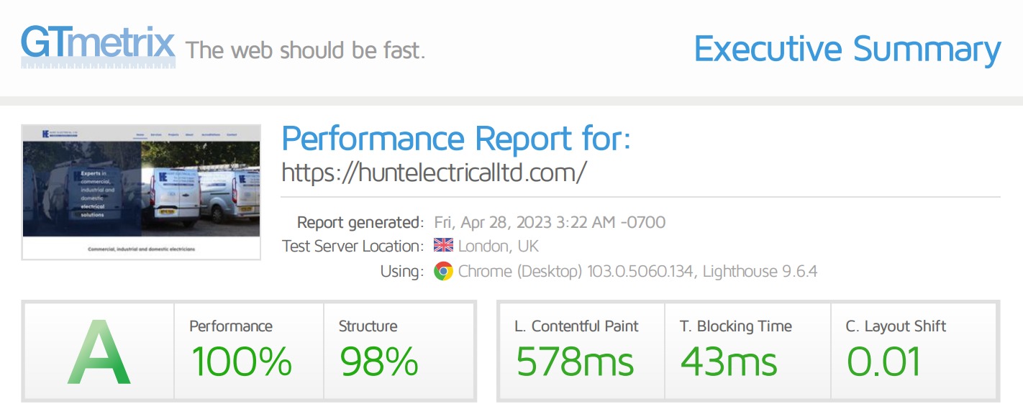Viewport: 1023px width, 409px height.
Task: Select the Structure 98% score
Action: point(378,361)
